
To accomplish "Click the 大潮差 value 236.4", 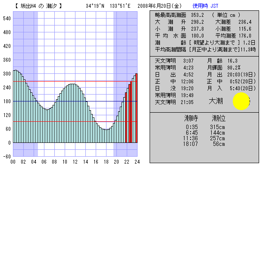I will [x=245, y=22].
